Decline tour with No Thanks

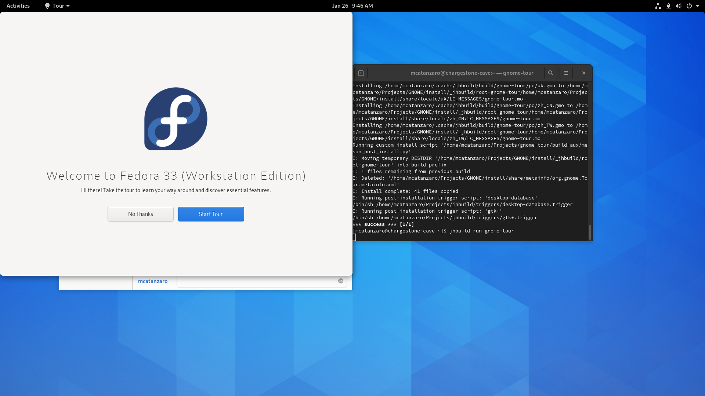pos(140,214)
